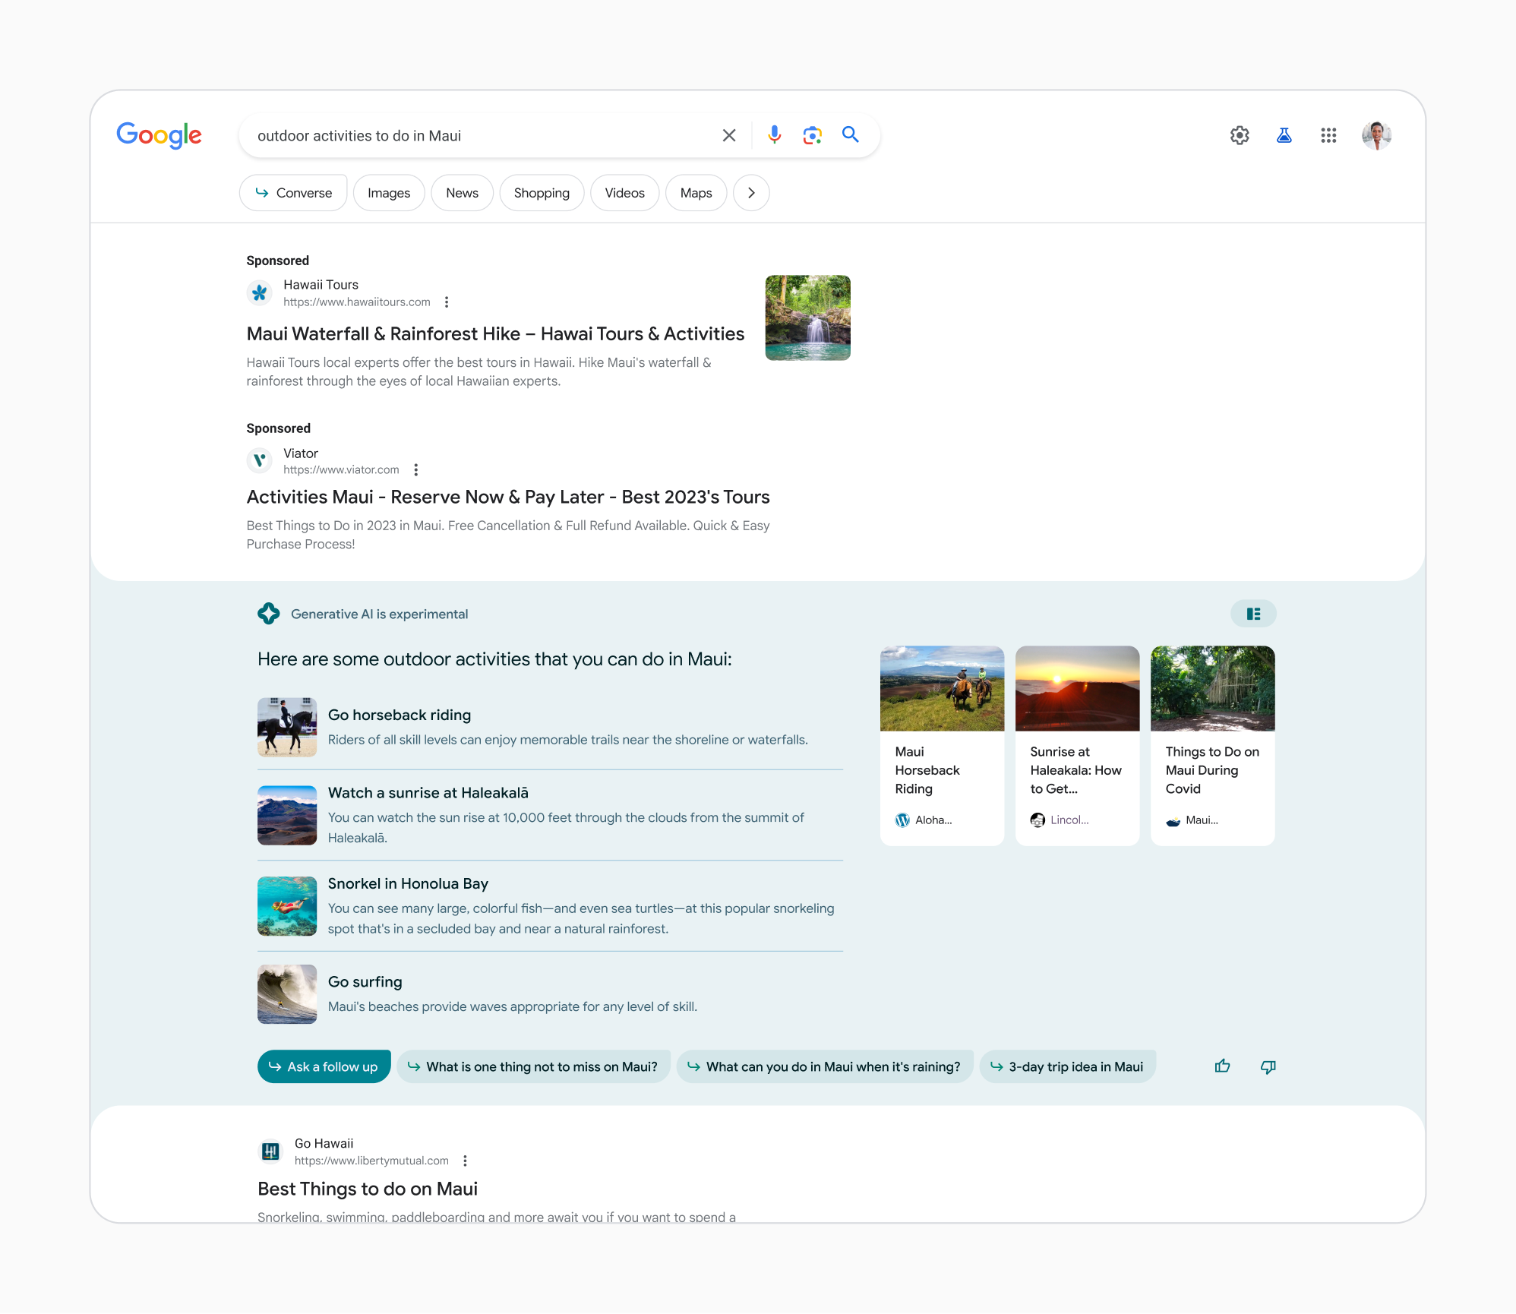Select the Maps search tab
1516x1314 pixels.
click(x=695, y=192)
